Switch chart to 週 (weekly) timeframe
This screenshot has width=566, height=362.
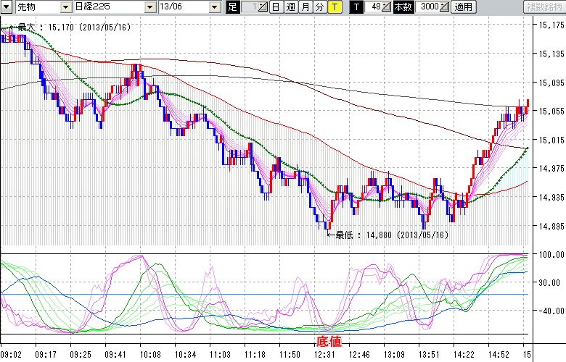tap(290, 7)
